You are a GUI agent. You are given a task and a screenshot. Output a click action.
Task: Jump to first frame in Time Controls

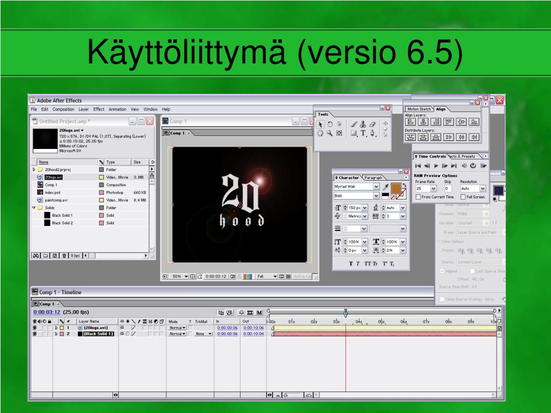[x=418, y=166]
